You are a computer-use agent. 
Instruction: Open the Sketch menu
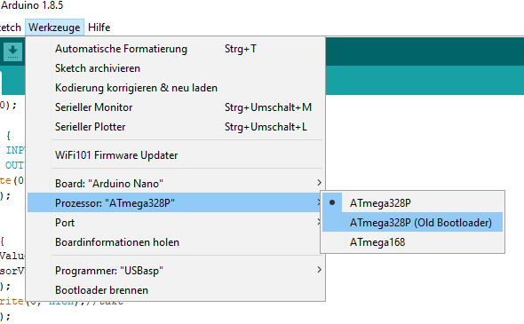tap(10, 28)
